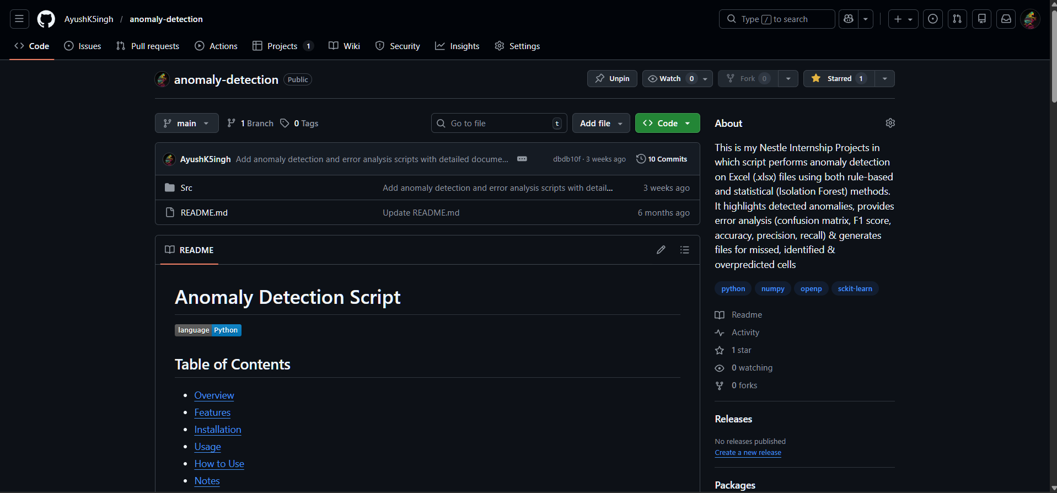The image size is (1057, 493).
Task: Open the GitHub homepage logo
Action: point(46,19)
